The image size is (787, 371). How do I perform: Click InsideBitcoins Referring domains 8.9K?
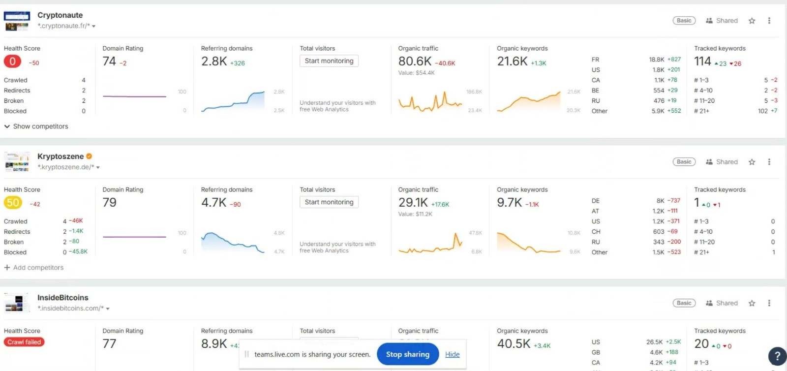click(214, 343)
